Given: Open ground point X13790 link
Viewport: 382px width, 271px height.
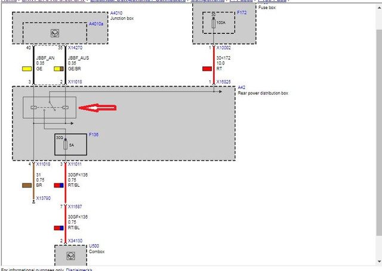Looking at the screenshot, I should tap(44, 198).
